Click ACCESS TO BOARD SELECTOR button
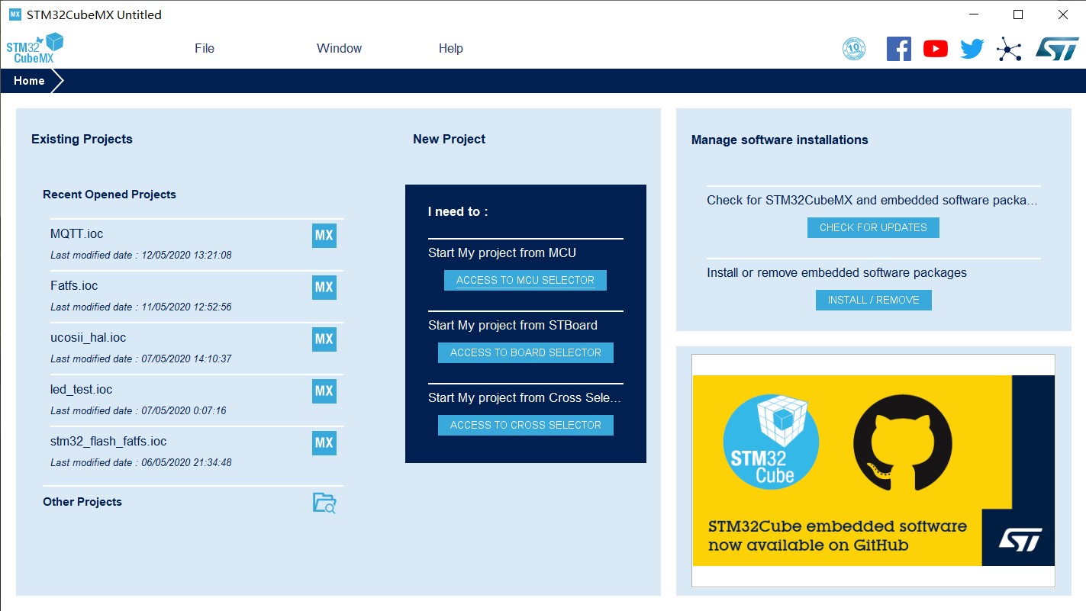The height and width of the screenshot is (611, 1086). [525, 352]
